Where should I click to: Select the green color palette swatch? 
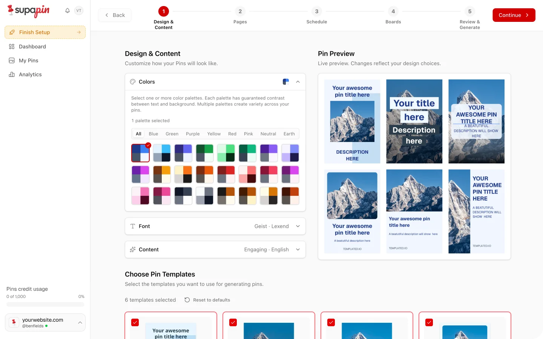coord(205,153)
